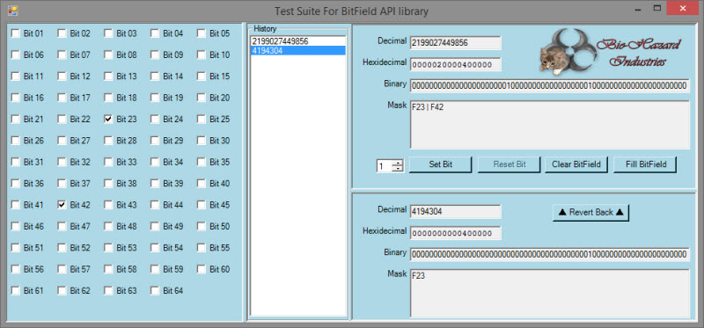Click the lower Hexidecimal field
Screen dimensions: 704x328
(455, 233)
